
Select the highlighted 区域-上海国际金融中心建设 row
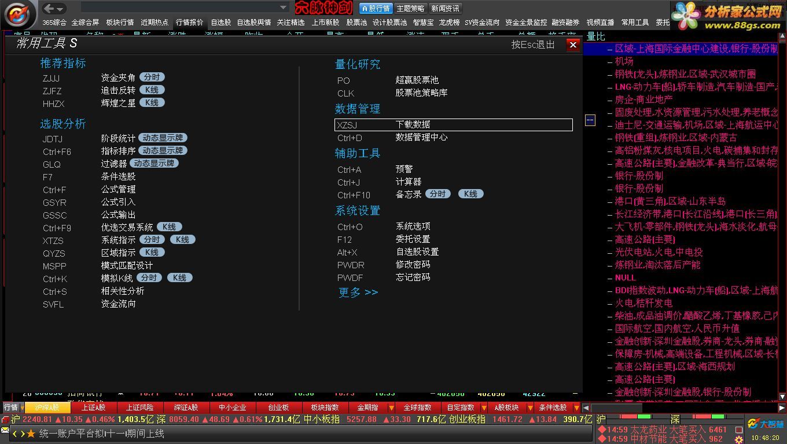coord(681,49)
